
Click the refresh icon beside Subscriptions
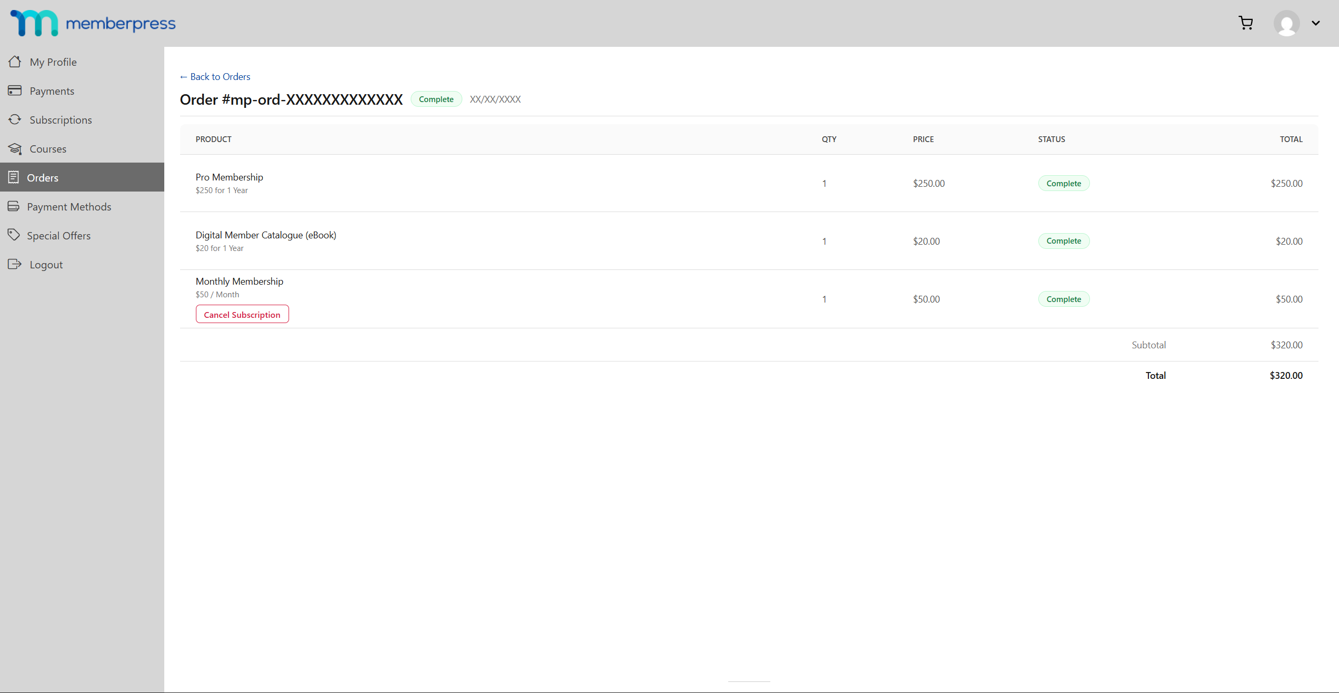[15, 119]
